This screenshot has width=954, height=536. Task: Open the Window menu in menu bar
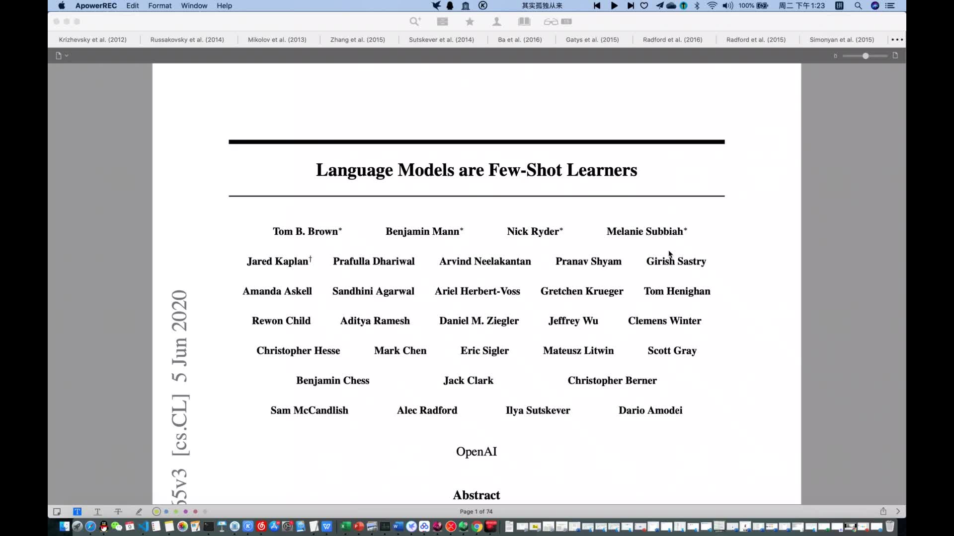click(194, 6)
